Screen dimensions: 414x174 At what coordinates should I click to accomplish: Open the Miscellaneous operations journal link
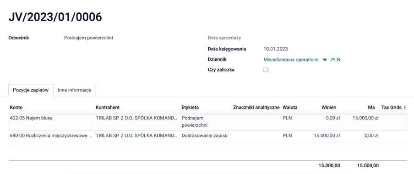[x=291, y=60]
